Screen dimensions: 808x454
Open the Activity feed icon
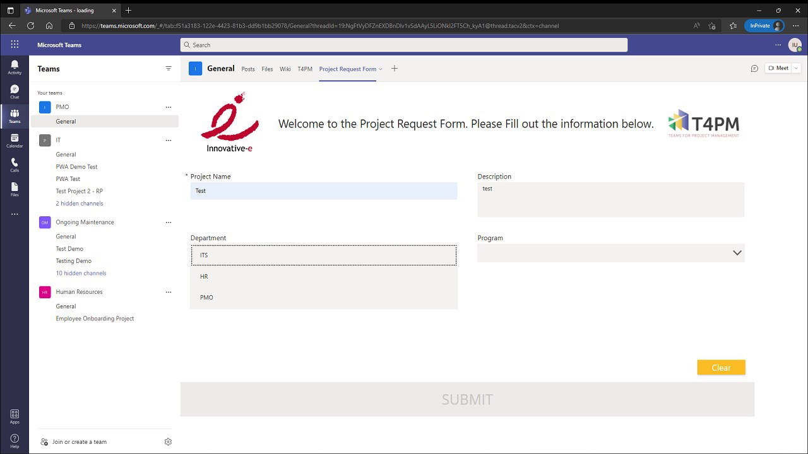coord(15,67)
